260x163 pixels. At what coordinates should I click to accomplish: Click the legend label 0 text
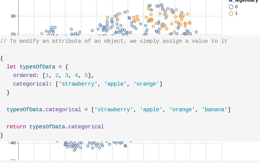click(x=236, y=7)
